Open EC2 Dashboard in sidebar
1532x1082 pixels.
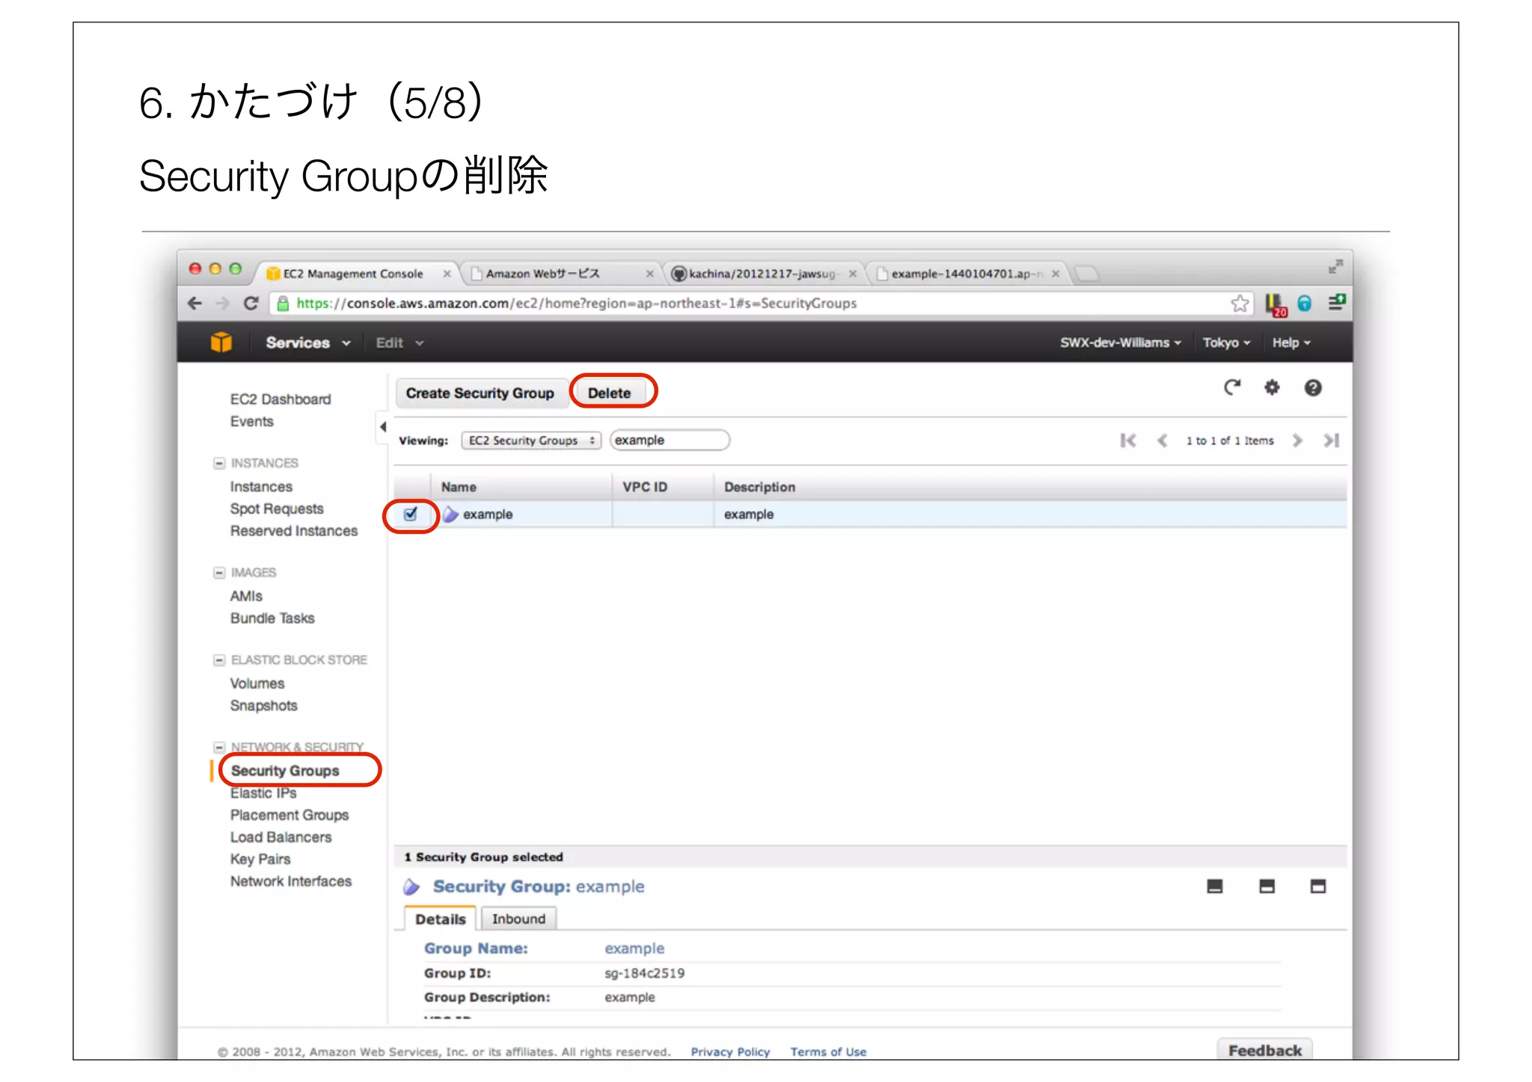281,399
